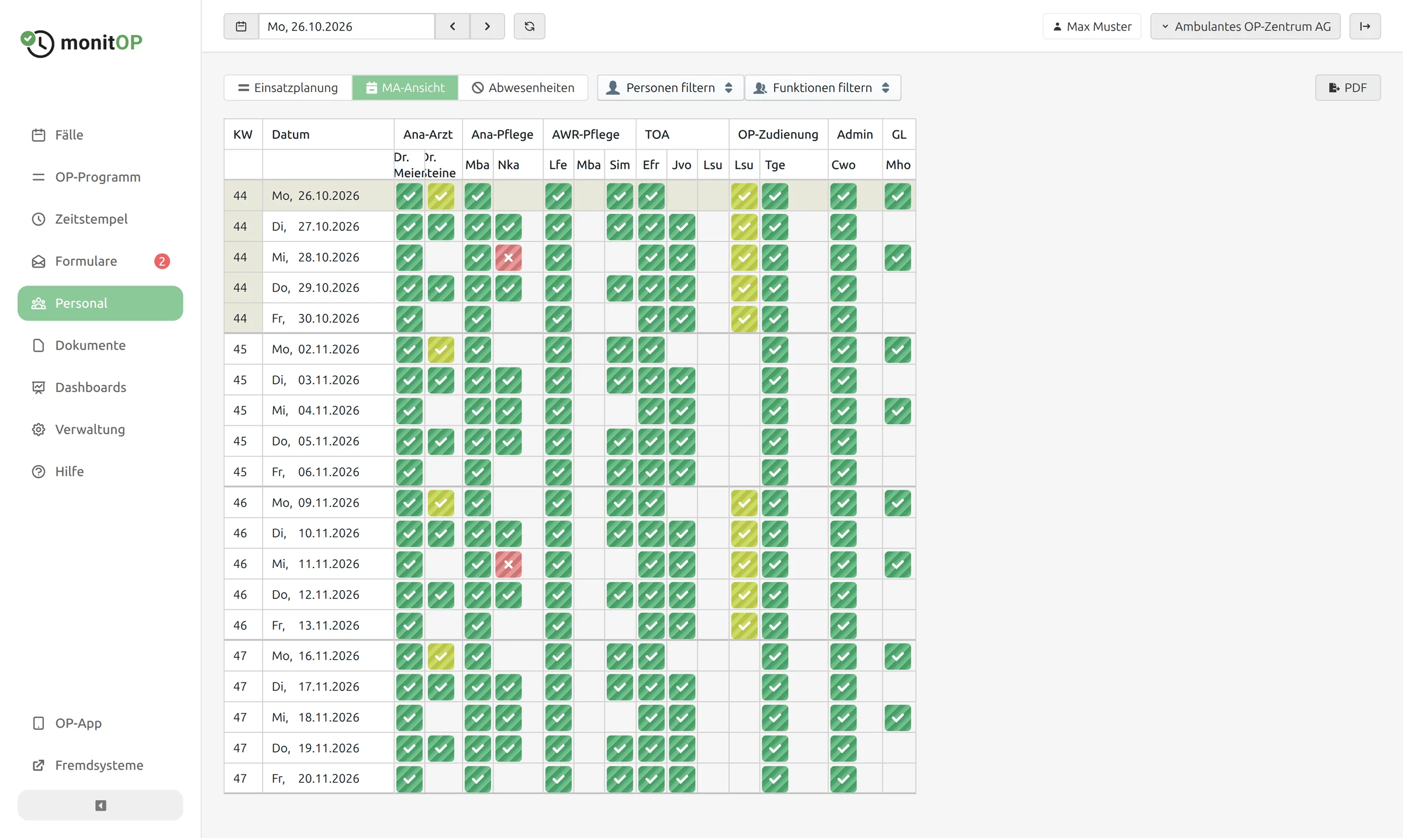Toggle Cwo Admin check on 20.11.2026
Screen dimensions: 1403x838
[x=844, y=779]
